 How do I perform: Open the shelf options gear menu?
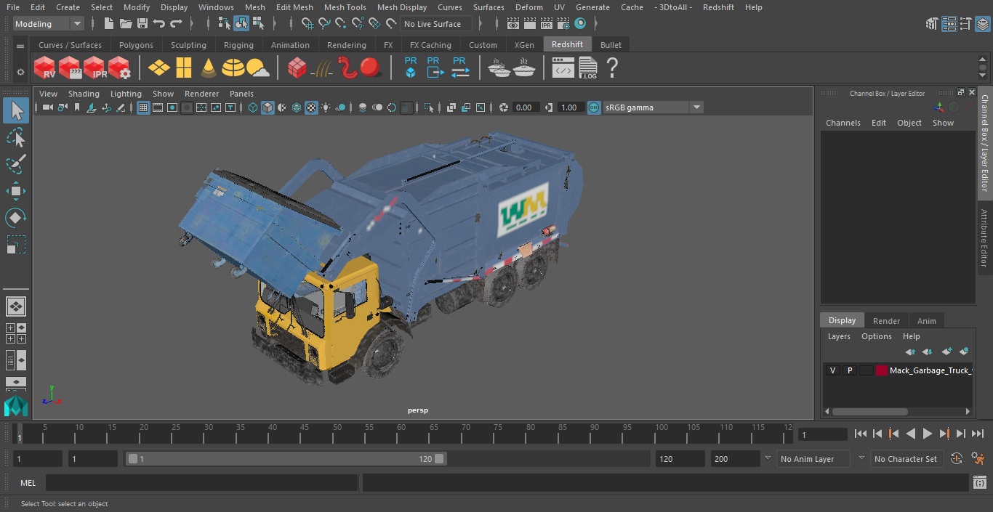[x=20, y=72]
